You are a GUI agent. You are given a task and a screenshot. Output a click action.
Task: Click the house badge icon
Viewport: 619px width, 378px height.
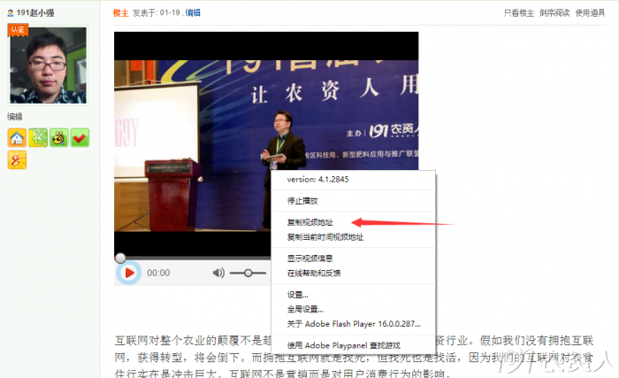click(x=17, y=137)
